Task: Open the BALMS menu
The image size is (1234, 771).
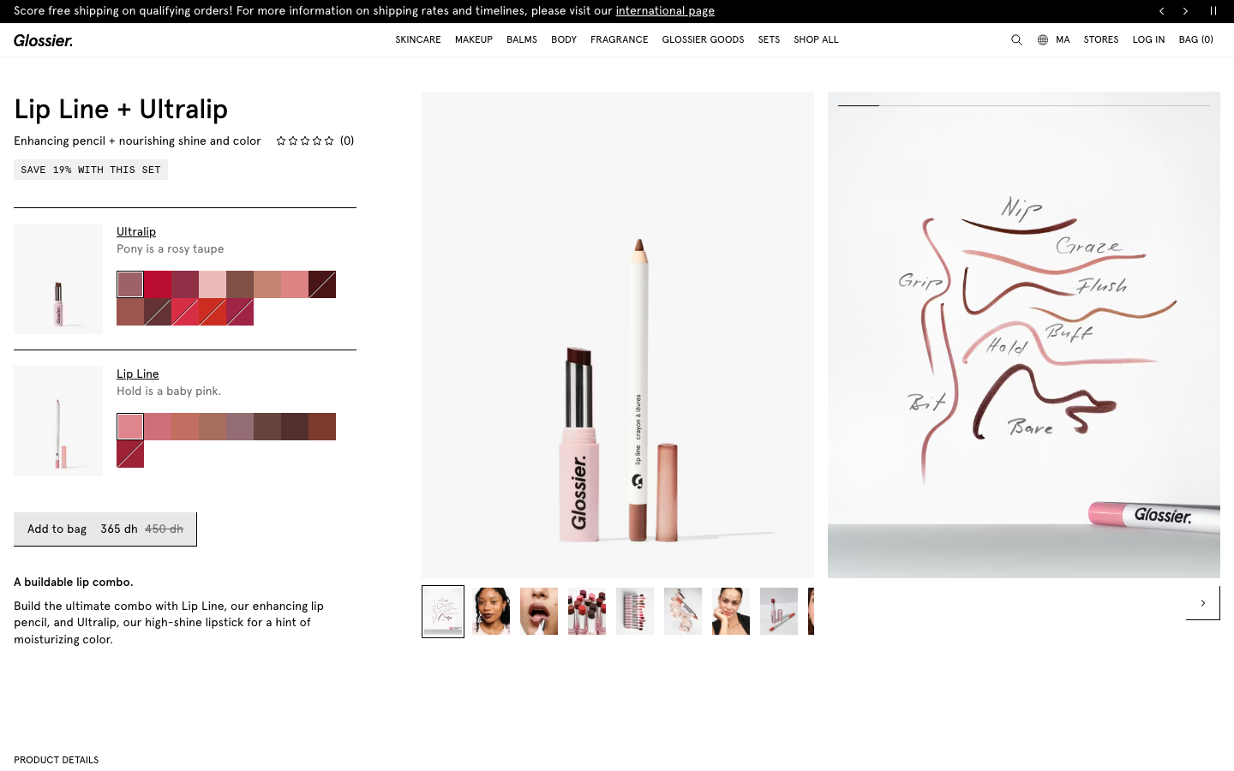Action: 522,39
